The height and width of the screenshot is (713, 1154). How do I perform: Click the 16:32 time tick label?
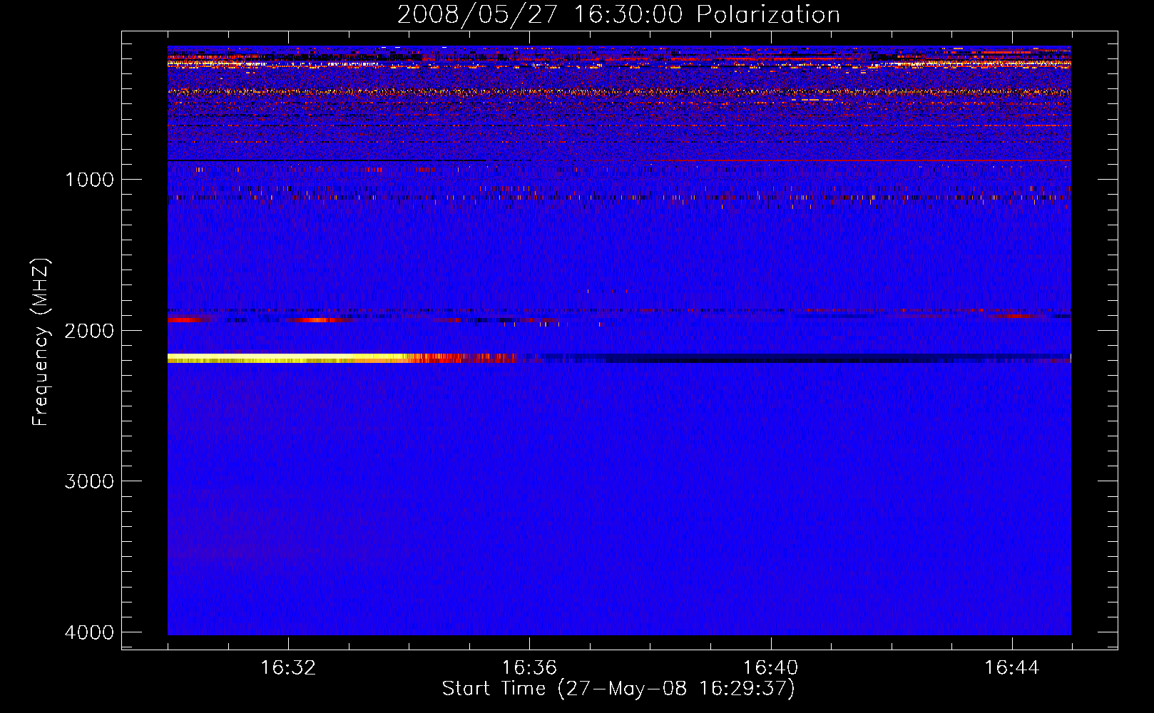(x=288, y=668)
